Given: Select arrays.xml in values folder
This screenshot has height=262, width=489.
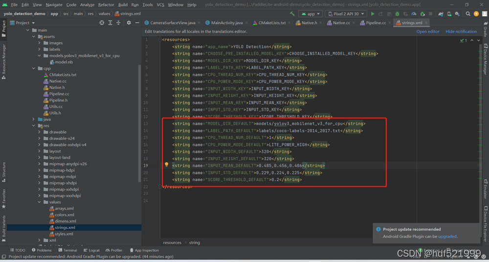Looking at the screenshot, I should click(64, 208).
